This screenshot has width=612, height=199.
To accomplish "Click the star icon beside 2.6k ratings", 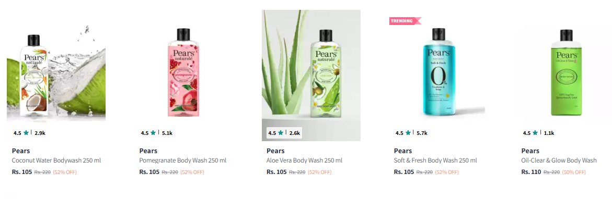I will coord(281,133).
